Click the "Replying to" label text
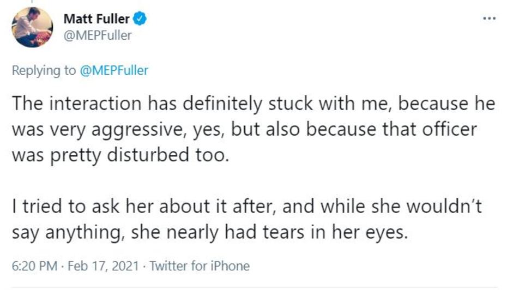 pyautogui.click(x=44, y=70)
